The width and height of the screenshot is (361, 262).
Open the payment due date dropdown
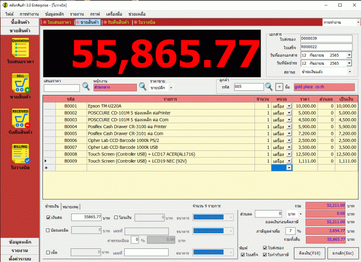pyautogui.click(x=349, y=63)
